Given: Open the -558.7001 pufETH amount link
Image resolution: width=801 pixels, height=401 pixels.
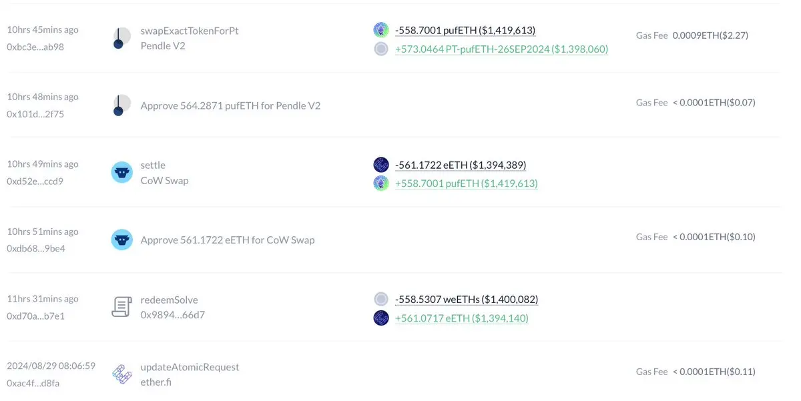Looking at the screenshot, I should click(x=465, y=30).
